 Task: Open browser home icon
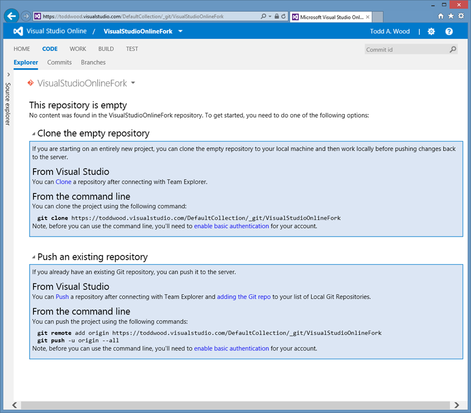[x=441, y=16]
